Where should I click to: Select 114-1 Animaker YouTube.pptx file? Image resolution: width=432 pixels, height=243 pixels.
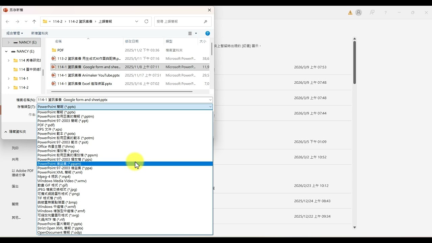[130, 75]
